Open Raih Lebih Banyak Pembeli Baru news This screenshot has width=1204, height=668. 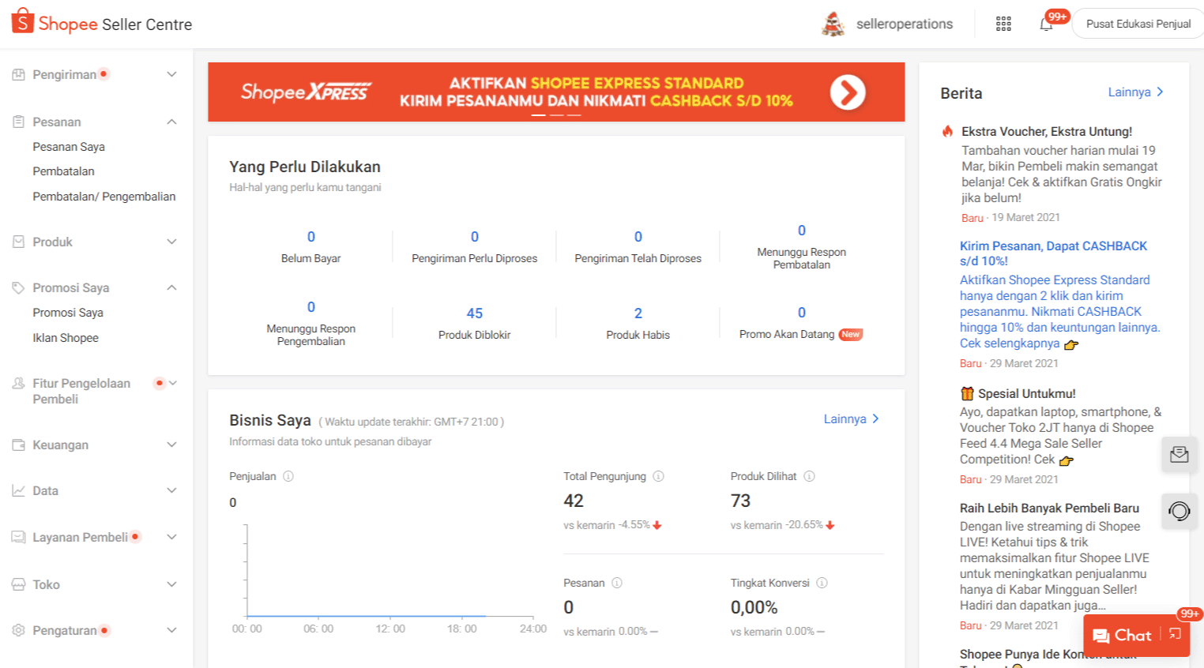(1049, 509)
